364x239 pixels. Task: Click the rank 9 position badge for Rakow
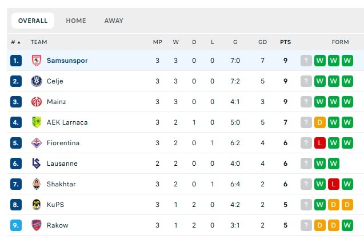[16, 225]
